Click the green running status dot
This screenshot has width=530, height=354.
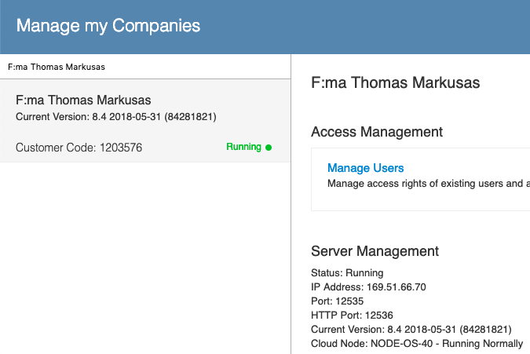pyautogui.click(x=269, y=148)
